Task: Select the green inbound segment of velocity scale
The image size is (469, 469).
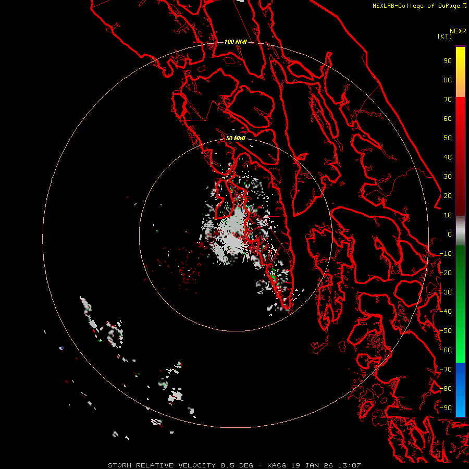Action: [460, 304]
